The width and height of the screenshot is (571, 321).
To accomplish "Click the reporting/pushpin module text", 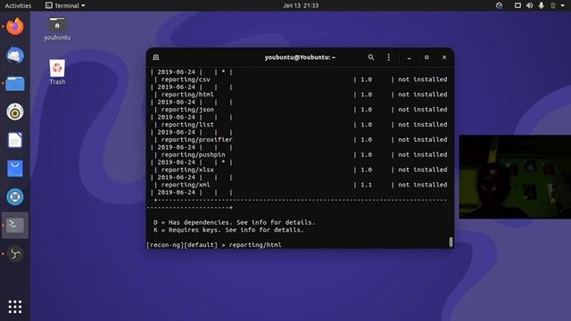I will [x=193, y=154].
